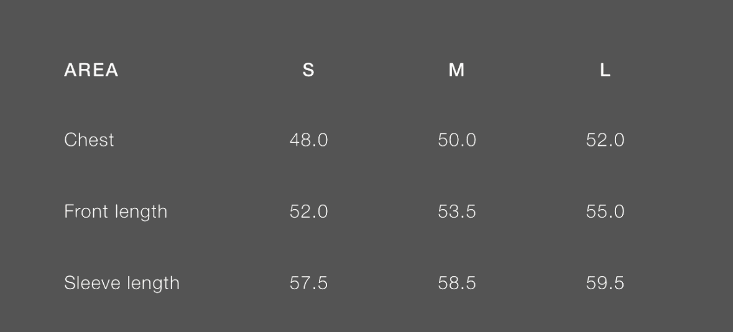
Task: Click the Front length row label
Action: coord(116,212)
